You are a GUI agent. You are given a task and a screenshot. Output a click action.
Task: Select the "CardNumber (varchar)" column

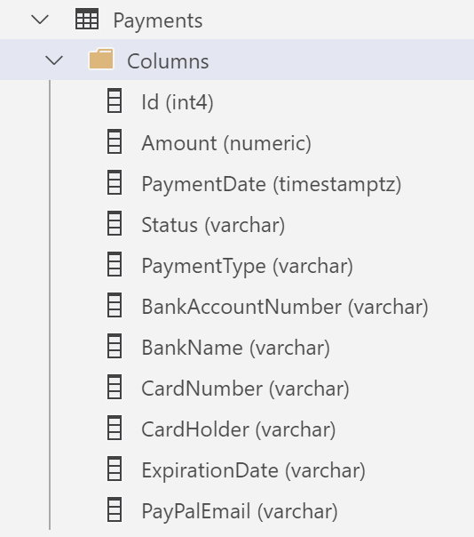[x=246, y=389]
